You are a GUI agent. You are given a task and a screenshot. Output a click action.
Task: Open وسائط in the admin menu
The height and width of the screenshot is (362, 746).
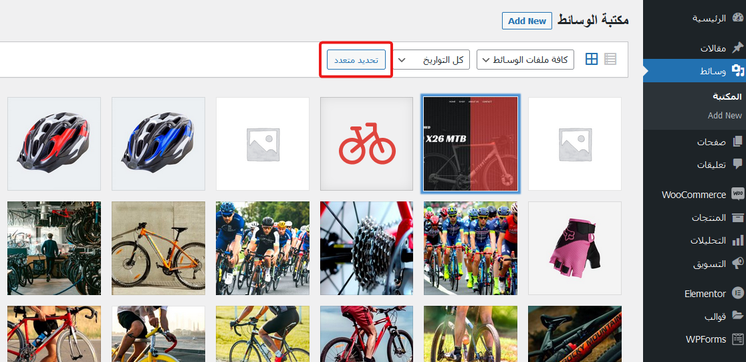click(x=713, y=71)
